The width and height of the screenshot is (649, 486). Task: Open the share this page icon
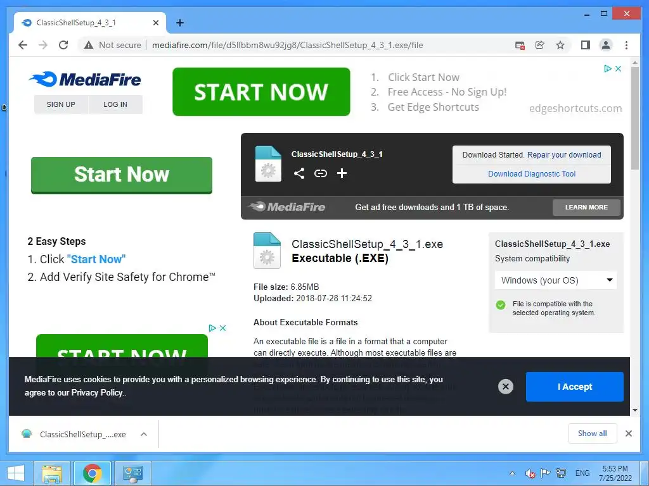point(540,45)
